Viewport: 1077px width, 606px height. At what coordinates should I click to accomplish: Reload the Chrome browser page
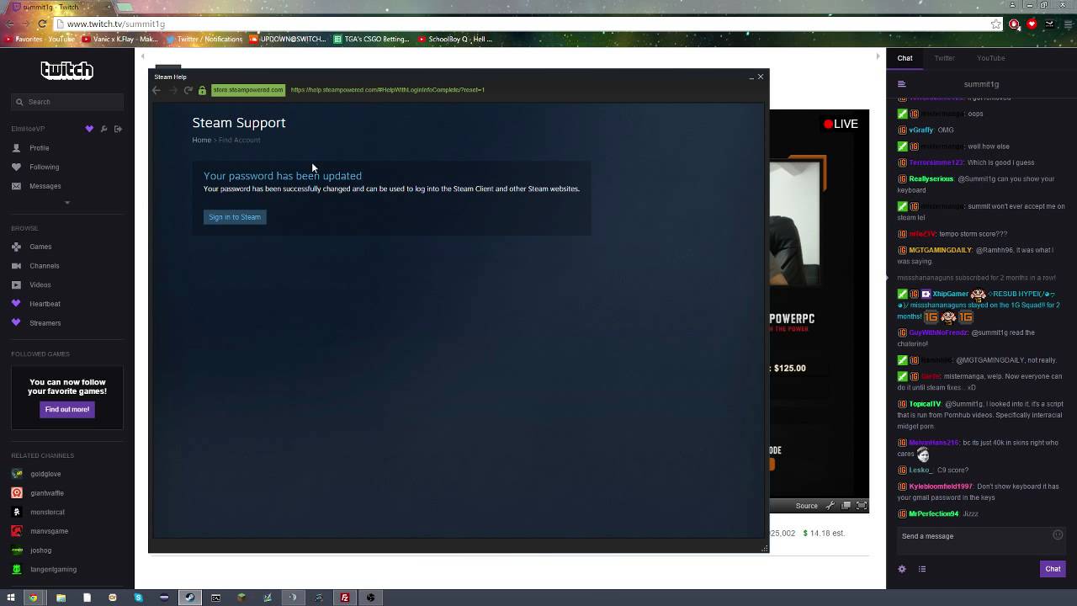tap(42, 24)
